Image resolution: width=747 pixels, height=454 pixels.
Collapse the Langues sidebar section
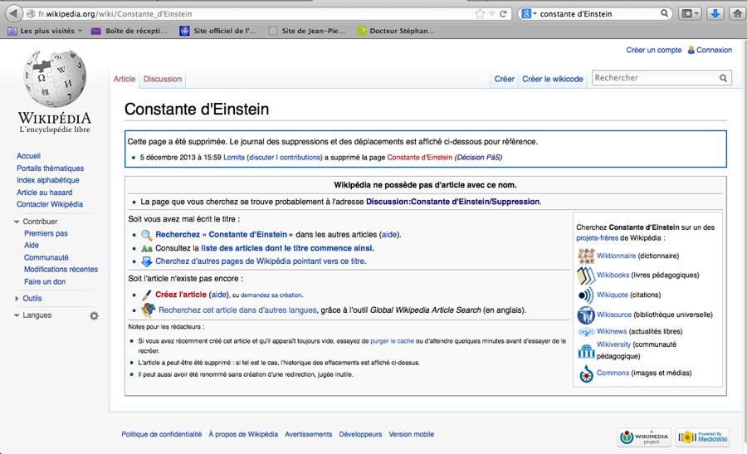(17, 315)
